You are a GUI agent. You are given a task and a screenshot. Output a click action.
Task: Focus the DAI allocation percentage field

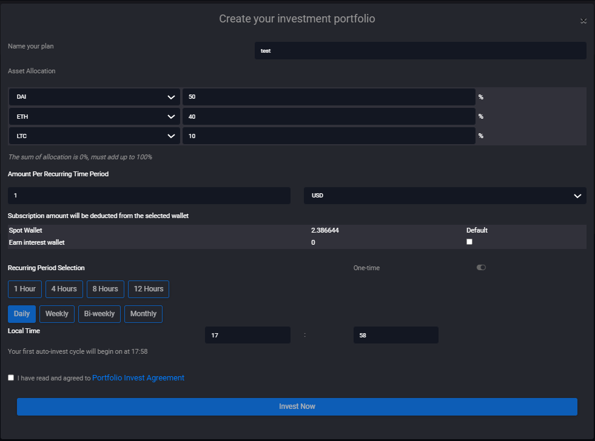328,97
